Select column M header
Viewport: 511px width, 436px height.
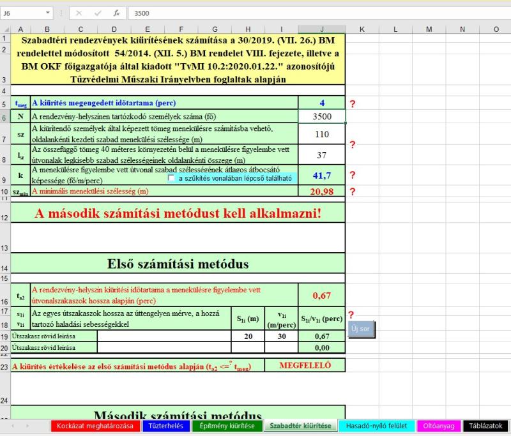point(429,29)
